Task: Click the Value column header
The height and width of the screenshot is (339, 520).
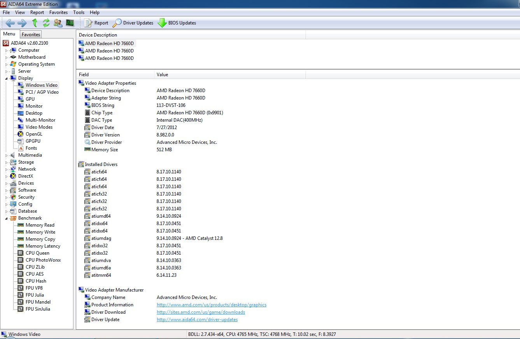Action: coord(230,75)
